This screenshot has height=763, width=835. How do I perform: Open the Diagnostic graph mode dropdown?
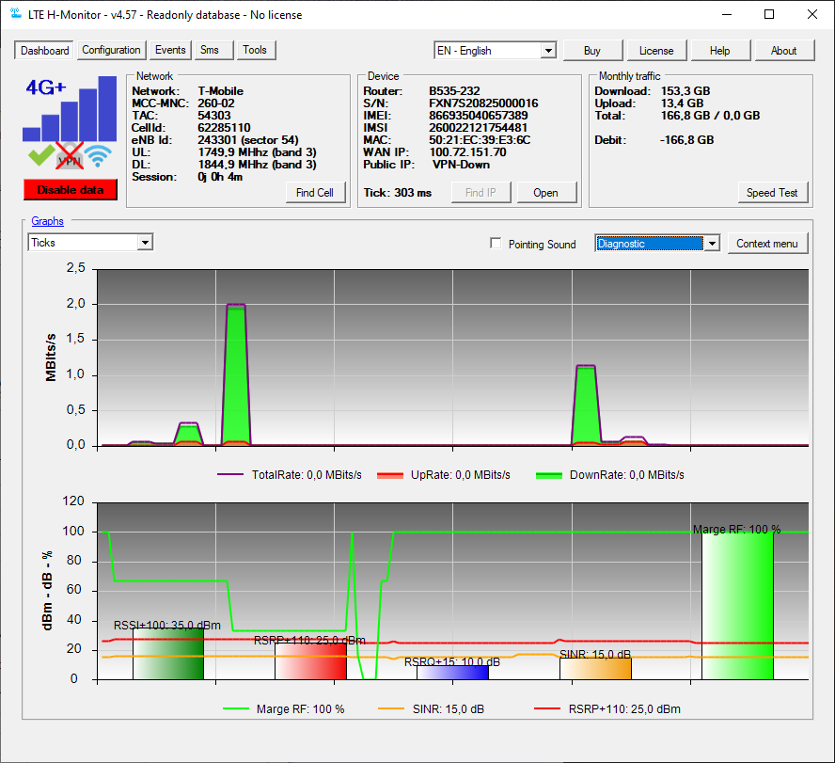click(x=657, y=244)
